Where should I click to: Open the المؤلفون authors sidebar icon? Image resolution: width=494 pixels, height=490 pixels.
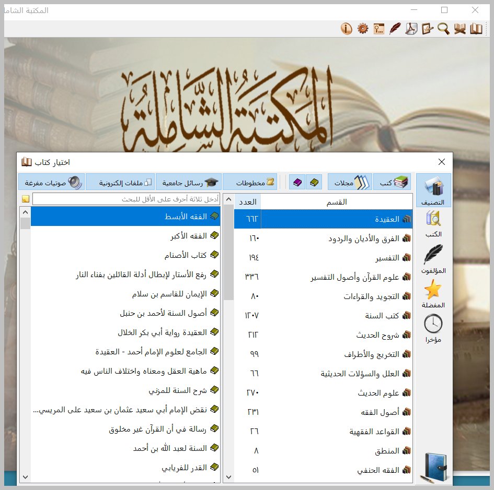tap(433, 259)
